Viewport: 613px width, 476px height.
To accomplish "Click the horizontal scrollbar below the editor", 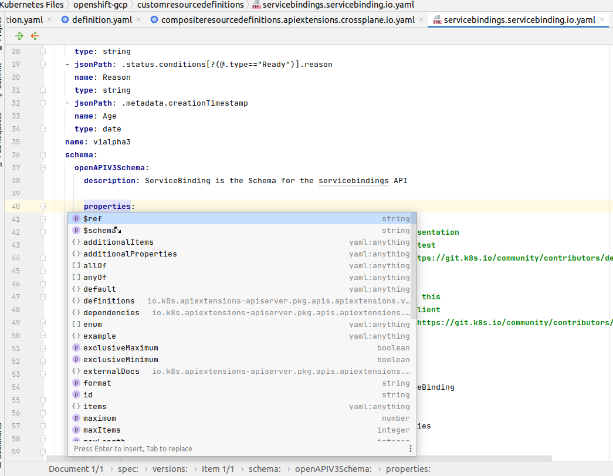I will tap(293, 458).
